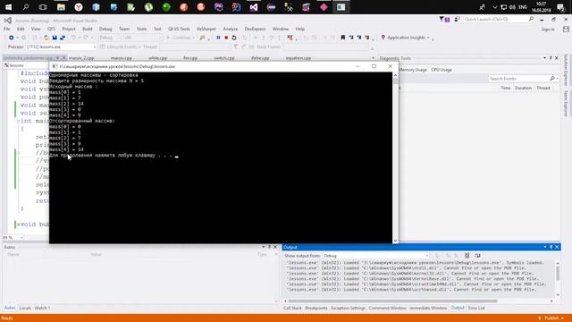
Task: Open Windows search from taskbar
Action: coord(26,7)
